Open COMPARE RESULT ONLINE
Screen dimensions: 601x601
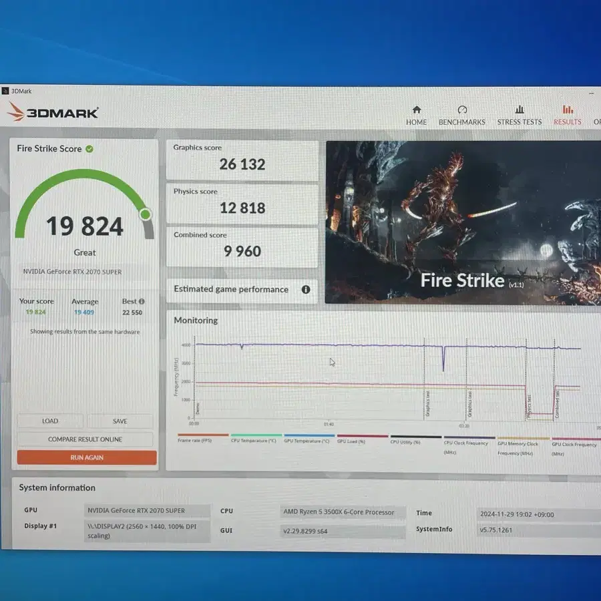point(85,439)
